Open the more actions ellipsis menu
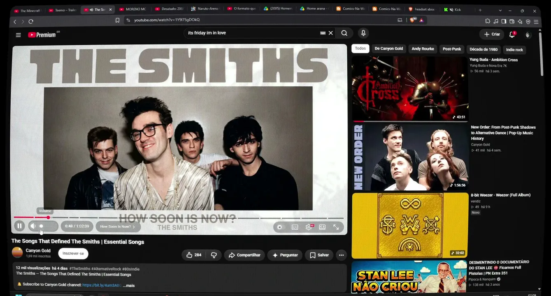Image resolution: width=551 pixels, height=296 pixels. coord(341,255)
